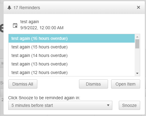Click the Dismiss button
The height and width of the screenshot is (116, 146).
coord(93,84)
